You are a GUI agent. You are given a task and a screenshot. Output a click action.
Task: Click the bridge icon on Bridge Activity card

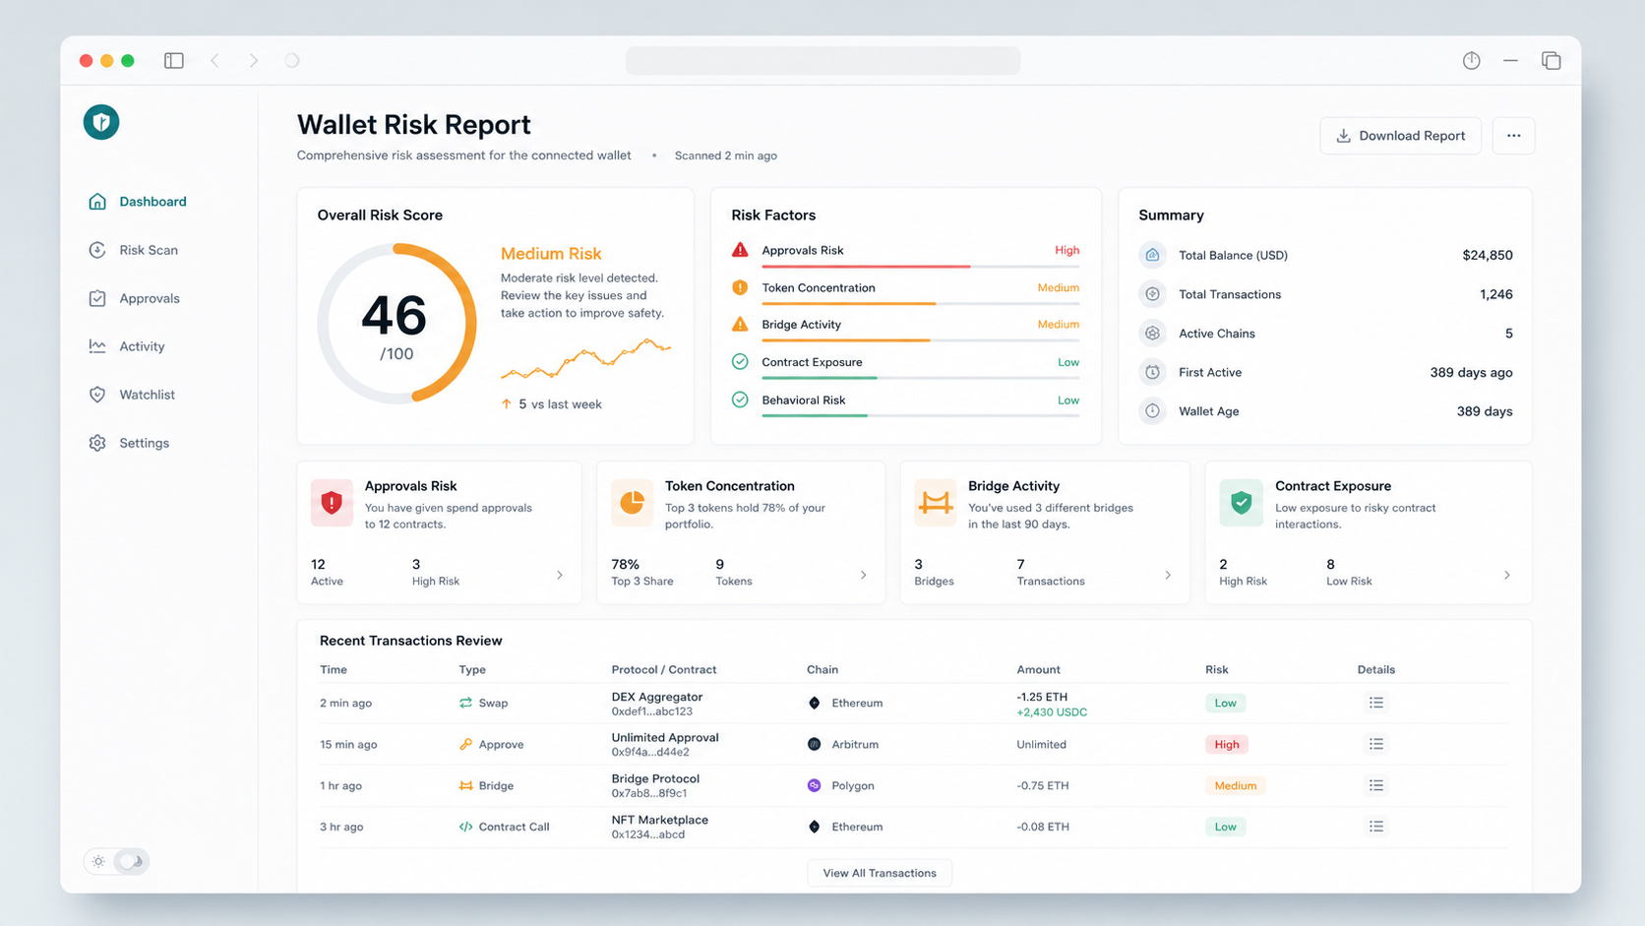pyautogui.click(x=935, y=503)
